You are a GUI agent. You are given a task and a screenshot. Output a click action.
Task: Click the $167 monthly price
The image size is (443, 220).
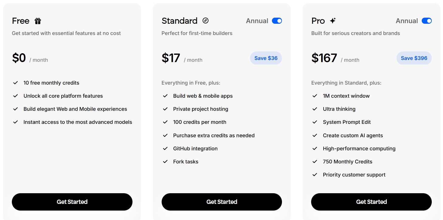click(324, 58)
